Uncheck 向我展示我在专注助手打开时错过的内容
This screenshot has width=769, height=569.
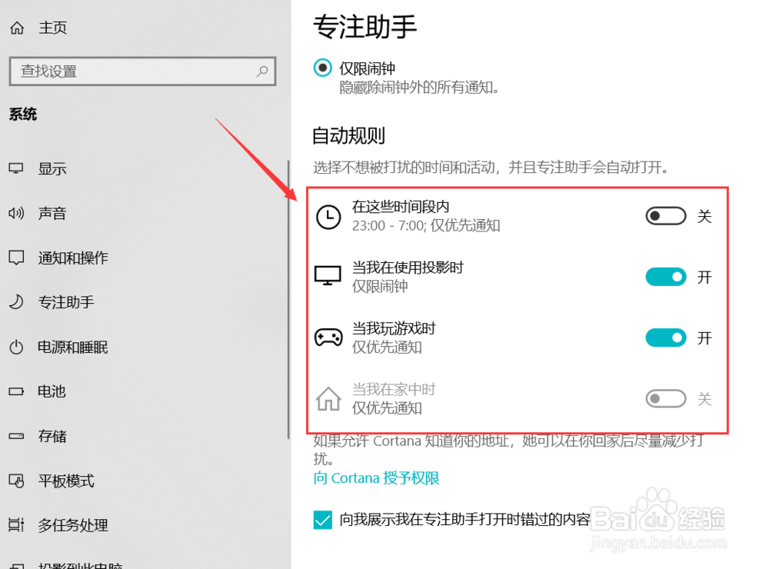322,521
